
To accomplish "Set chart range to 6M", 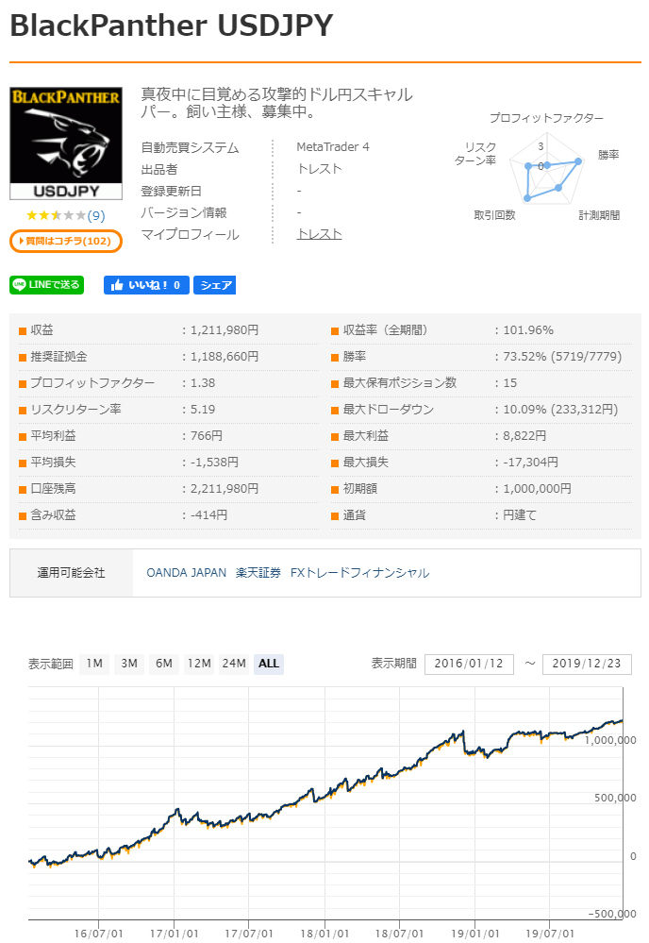I will click(x=164, y=664).
